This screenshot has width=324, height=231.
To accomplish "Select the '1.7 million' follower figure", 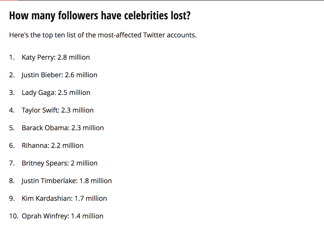I will tap(91, 198).
